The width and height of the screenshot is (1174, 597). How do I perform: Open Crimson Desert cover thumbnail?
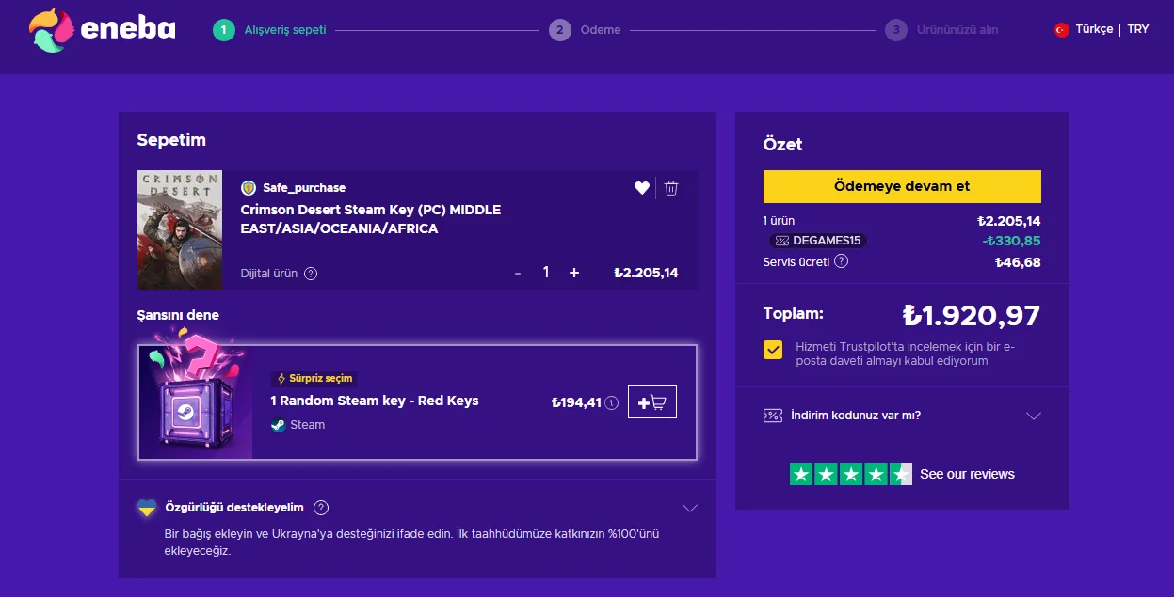(180, 229)
